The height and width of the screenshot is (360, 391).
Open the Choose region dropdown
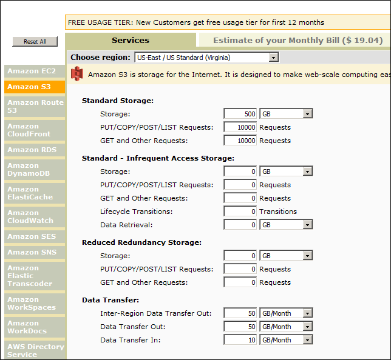[x=206, y=58]
